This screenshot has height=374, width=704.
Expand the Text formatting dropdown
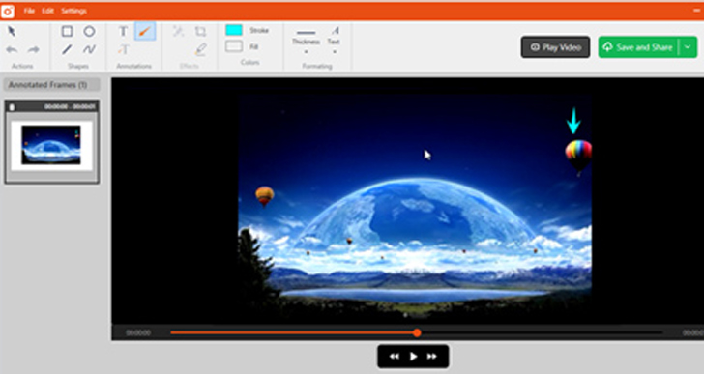click(334, 41)
